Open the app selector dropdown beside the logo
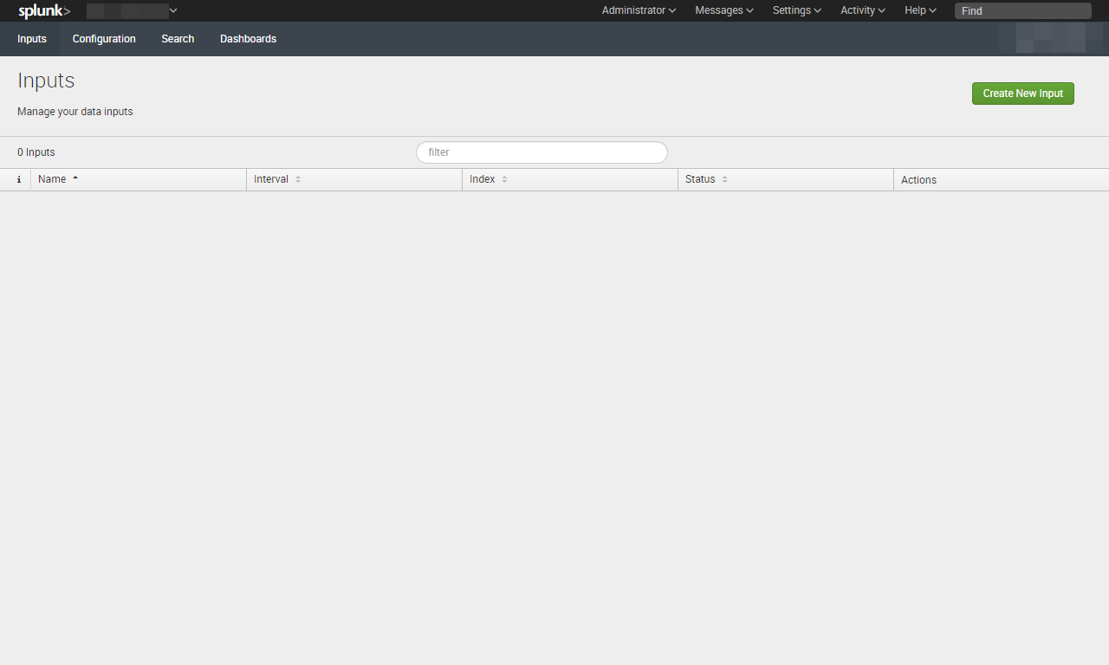The height and width of the screenshot is (665, 1109). tap(132, 11)
